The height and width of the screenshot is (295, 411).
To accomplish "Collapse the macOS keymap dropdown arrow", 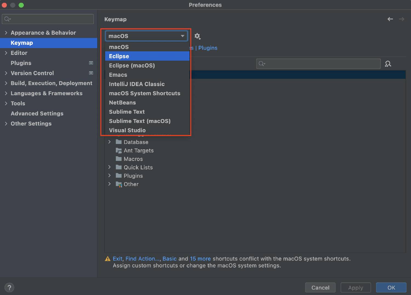I will [x=182, y=36].
